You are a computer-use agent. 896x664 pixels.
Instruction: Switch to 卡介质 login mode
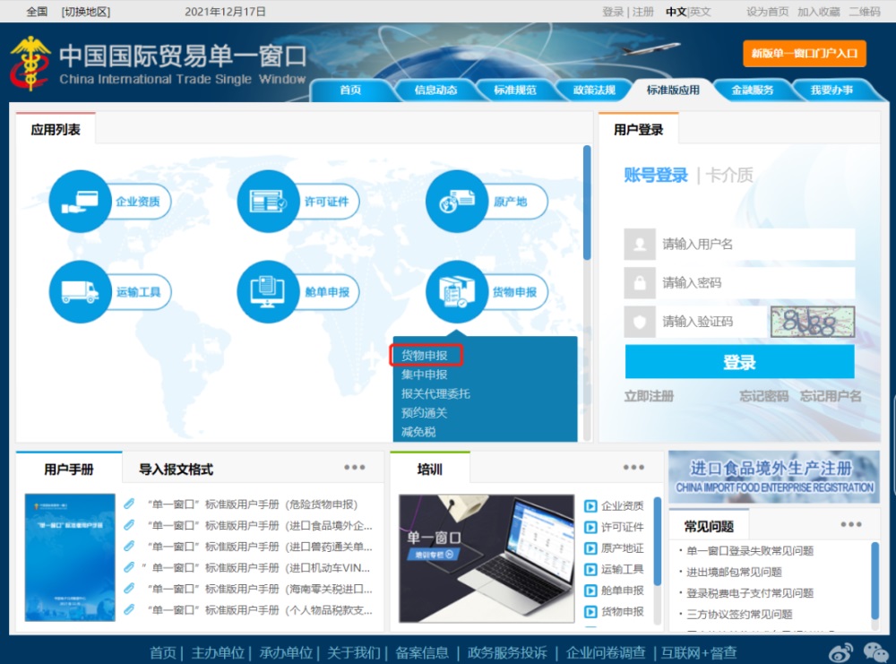click(729, 175)
